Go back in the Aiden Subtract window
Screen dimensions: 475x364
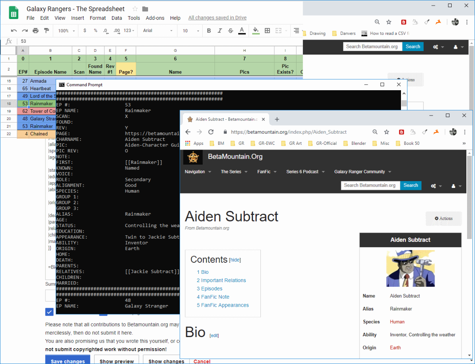[188, 132]
